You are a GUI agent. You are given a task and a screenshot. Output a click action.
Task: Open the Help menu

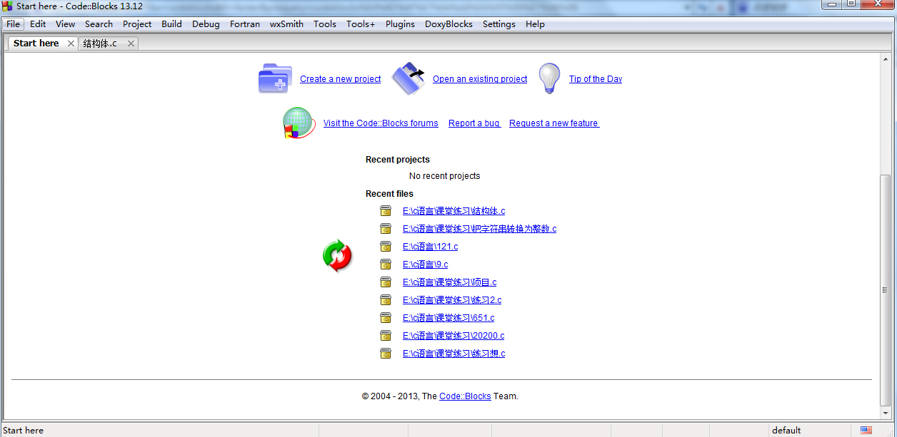click(x=535, y=24)
